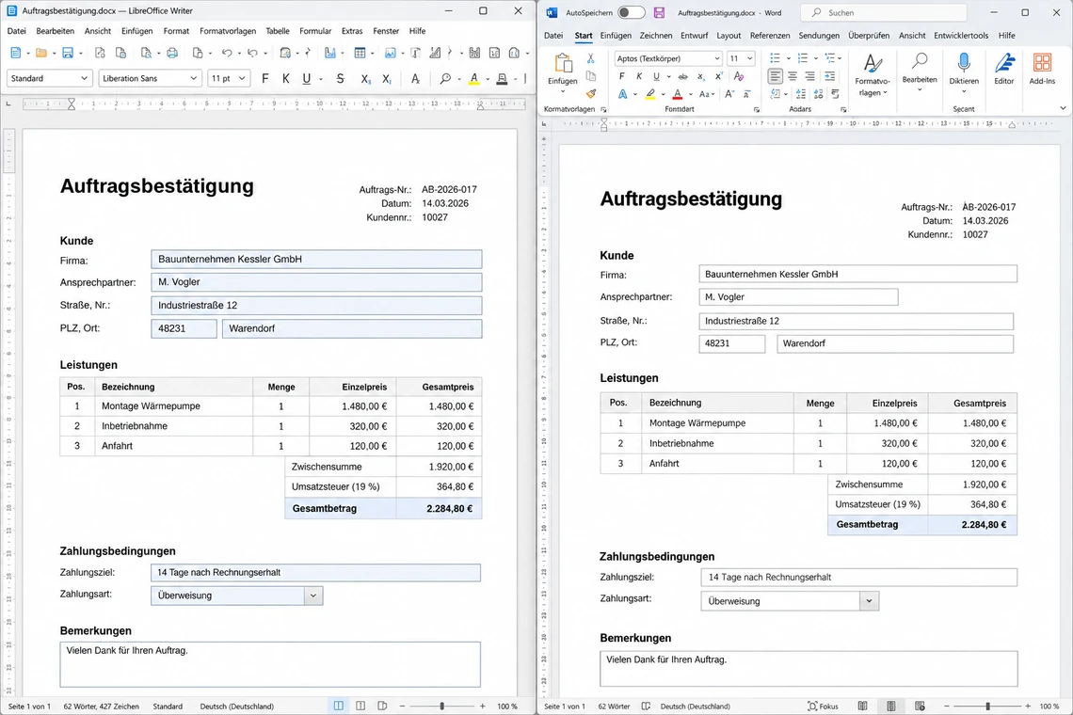Image resolution: width=1073 pixels, height=715 pixels.
Task: Click the Open folder icon in LibreOffice Writer
Action: point(41,53)
